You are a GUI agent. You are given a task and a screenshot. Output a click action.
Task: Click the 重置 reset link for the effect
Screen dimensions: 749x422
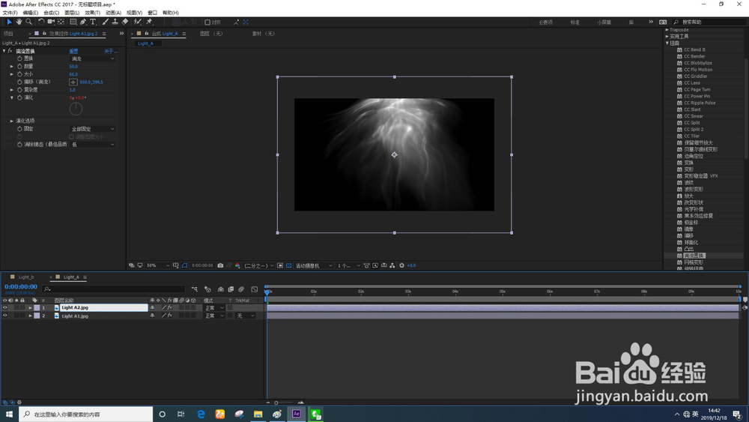(73, 51)
